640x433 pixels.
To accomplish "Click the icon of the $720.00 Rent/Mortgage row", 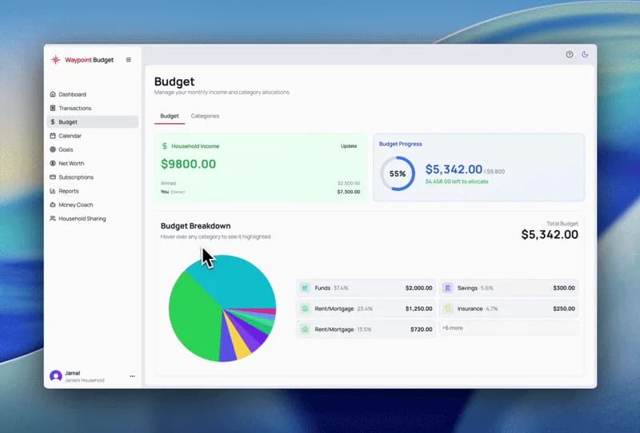I will click(x=305, y=329).
